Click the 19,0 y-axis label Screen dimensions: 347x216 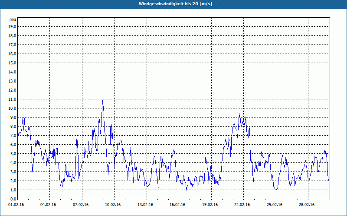(13, 27)
